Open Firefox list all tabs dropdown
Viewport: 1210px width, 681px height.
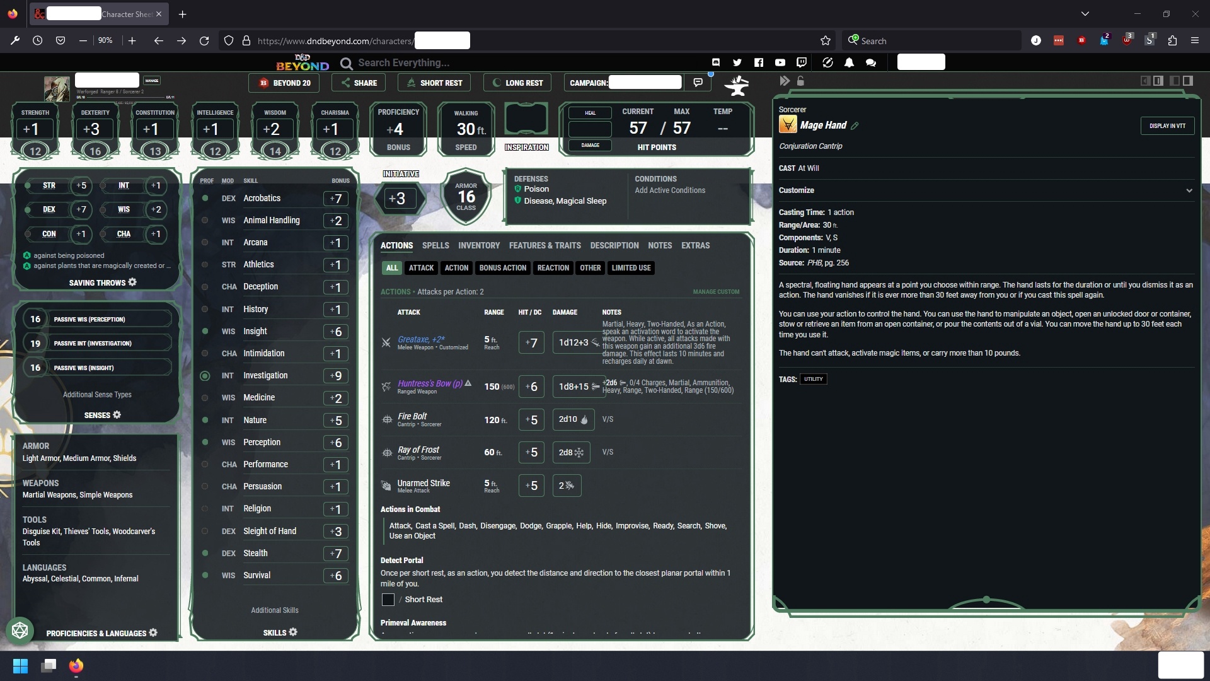[x=1085, y=14]
